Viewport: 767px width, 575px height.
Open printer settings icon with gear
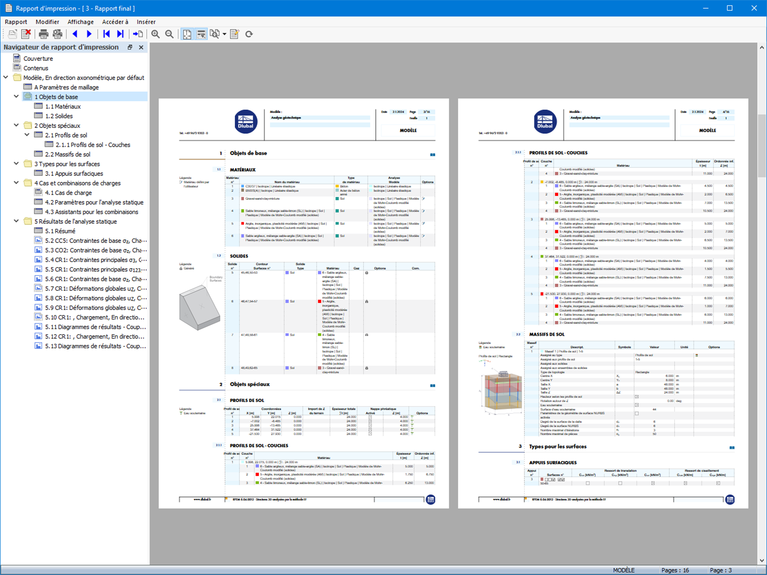[58, 34]
